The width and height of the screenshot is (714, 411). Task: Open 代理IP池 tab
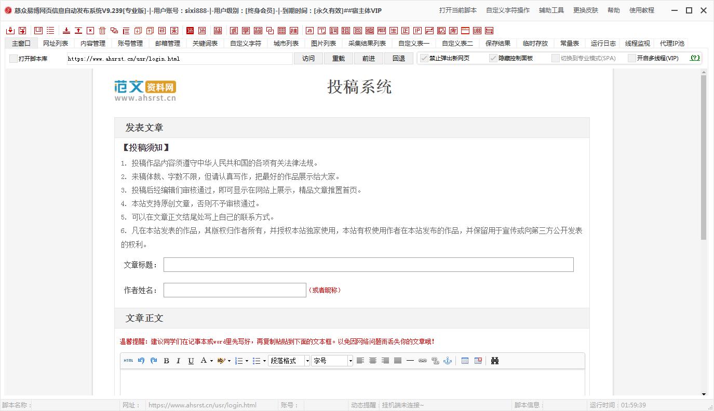[672, 44]
